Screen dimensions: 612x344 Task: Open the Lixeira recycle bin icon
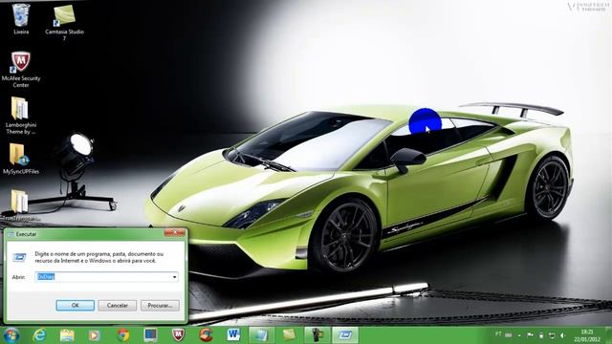coord(21,18)
